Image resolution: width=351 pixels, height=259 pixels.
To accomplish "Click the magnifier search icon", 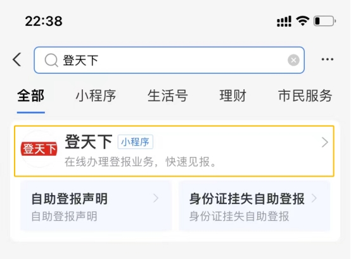I will (51, 60).
